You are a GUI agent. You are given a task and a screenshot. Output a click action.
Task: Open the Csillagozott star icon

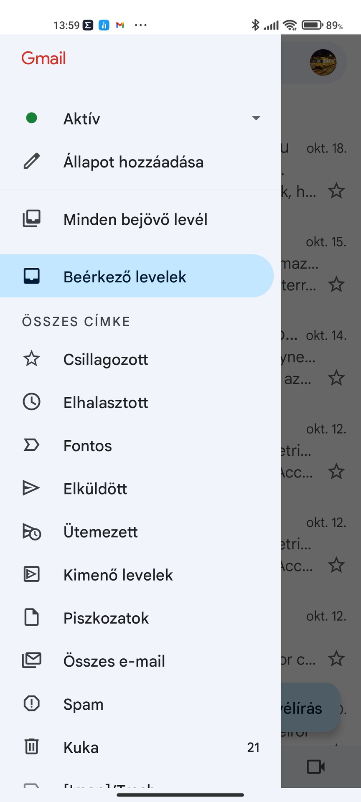[x=31, y=359]
